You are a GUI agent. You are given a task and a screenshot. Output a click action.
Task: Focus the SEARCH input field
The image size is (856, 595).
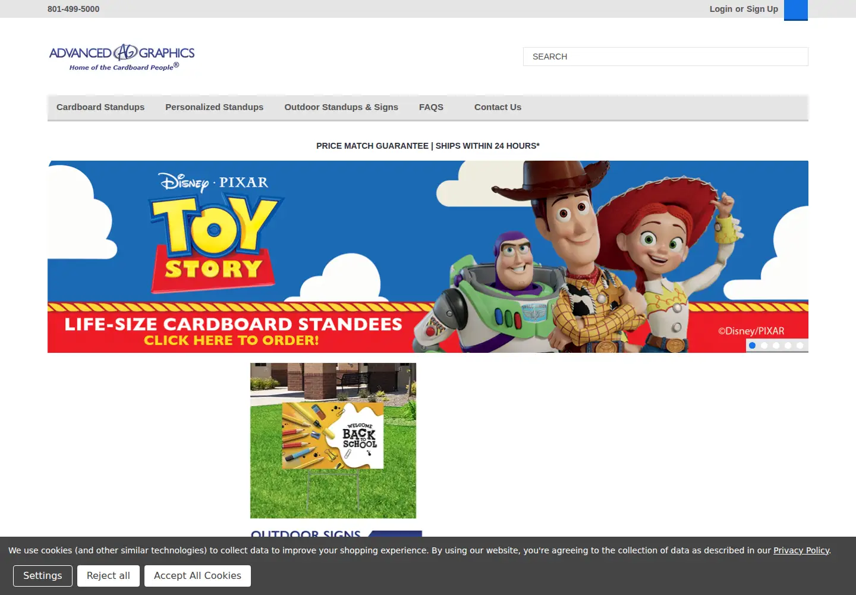click(665, 57)
